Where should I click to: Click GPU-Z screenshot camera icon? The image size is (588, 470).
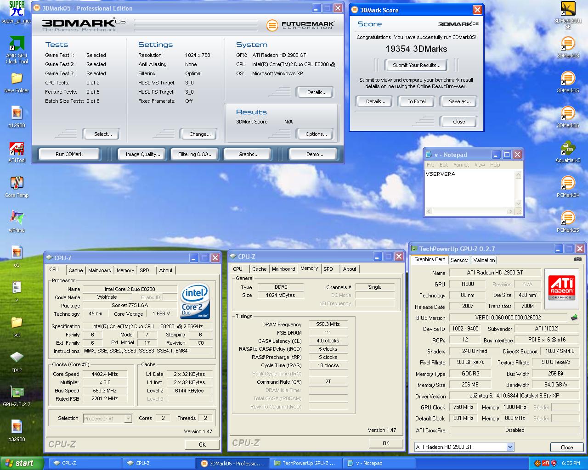coord(577,259)
